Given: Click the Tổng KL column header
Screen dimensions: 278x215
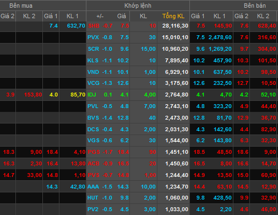Looking at the screenshot, I should point(173,16).
